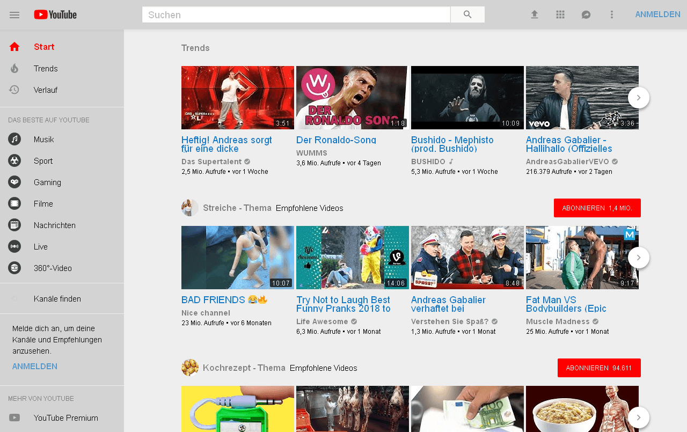Screen dimensions: 687x432
Task: Go to Nice channel name
Action: (x=206, y=313)
